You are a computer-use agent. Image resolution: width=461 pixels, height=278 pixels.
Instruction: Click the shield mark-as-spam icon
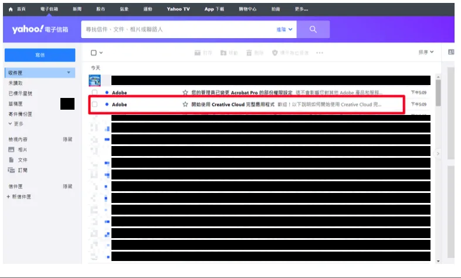[275, 53]
